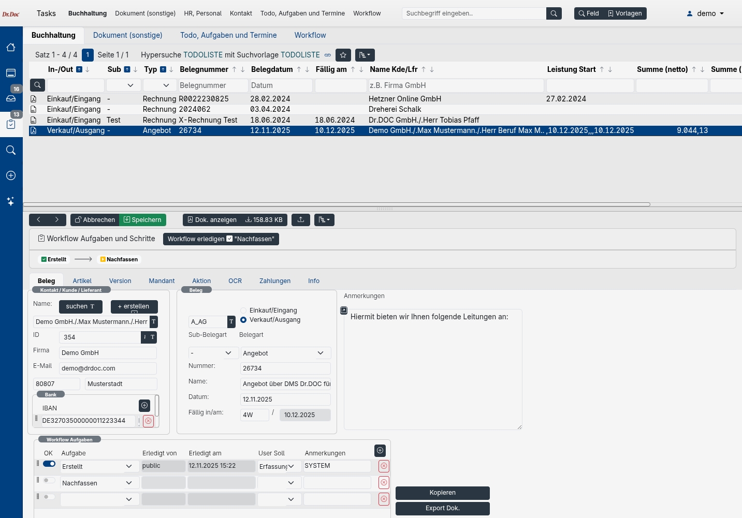Open the sidebar sparkle AI assistant icon
The width and height of the screenshot is (742, 518).
[x=11, y=201]
